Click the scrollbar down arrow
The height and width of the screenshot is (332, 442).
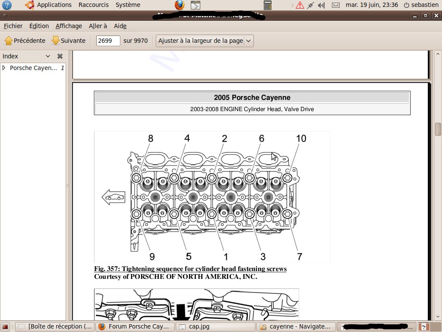point(438,317)
